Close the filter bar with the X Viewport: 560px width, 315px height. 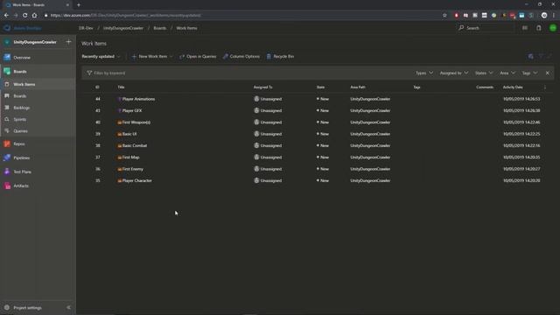[548, 73]
